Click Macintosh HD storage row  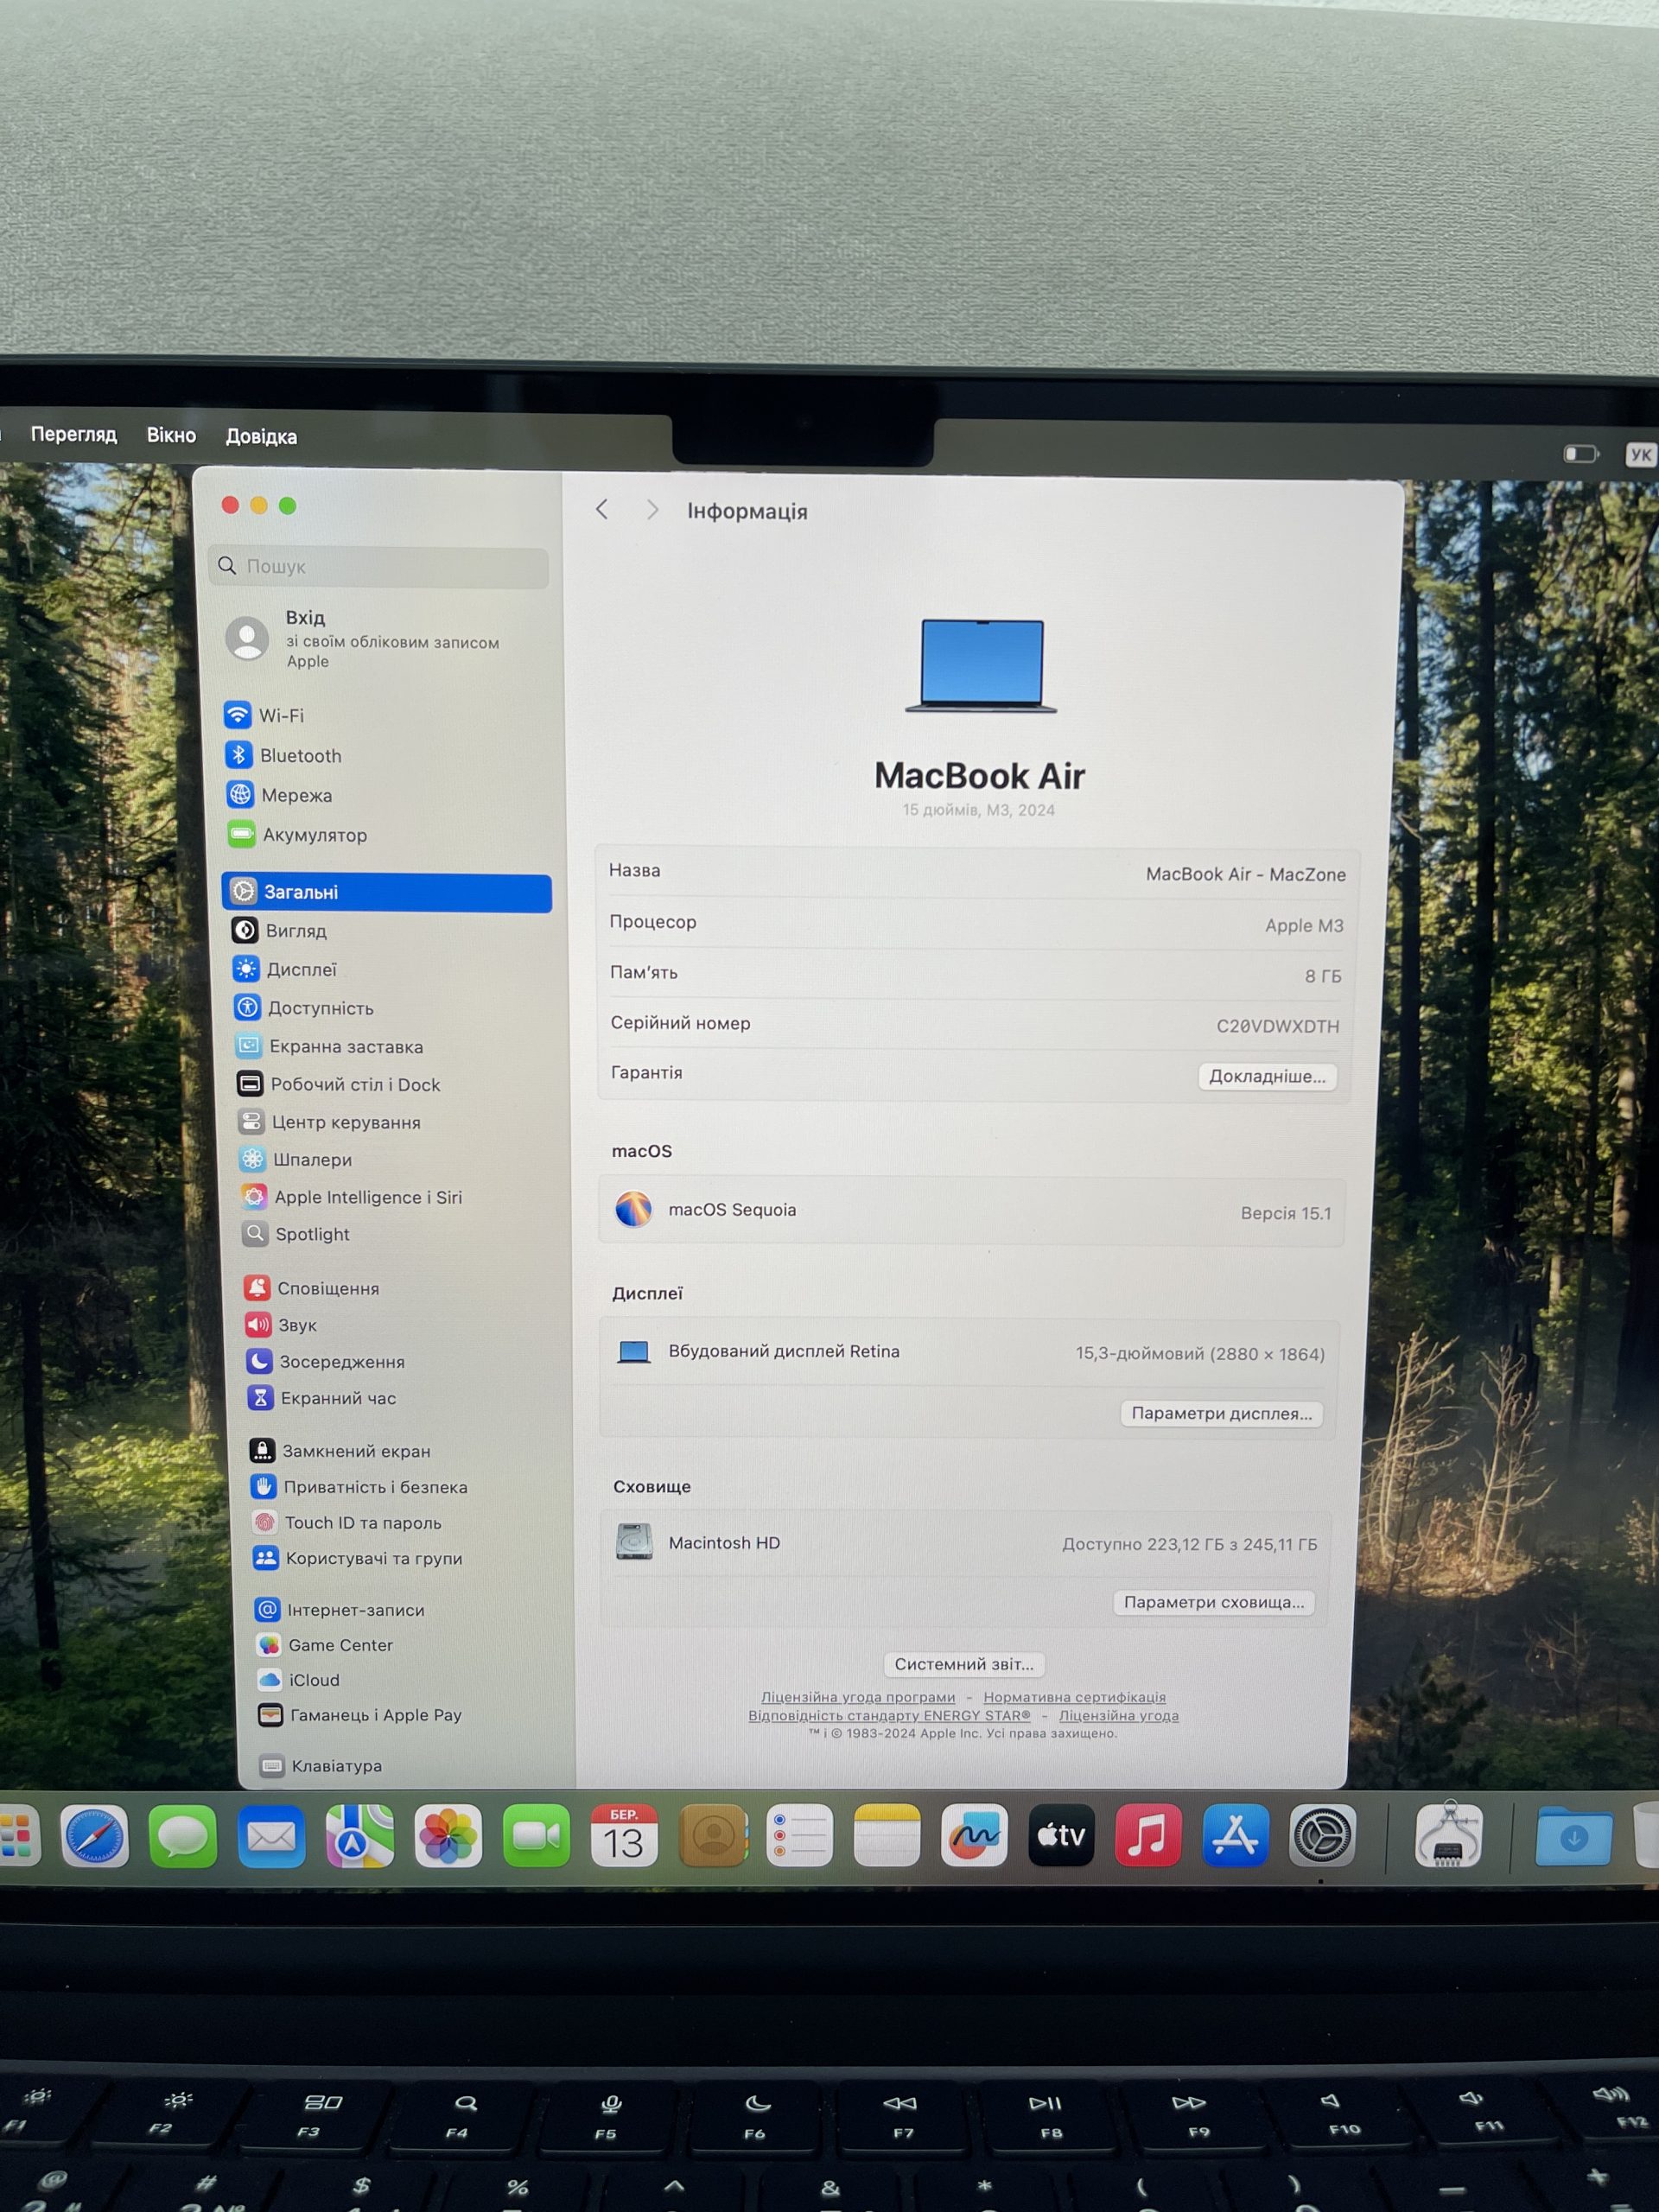point(966,1543)
